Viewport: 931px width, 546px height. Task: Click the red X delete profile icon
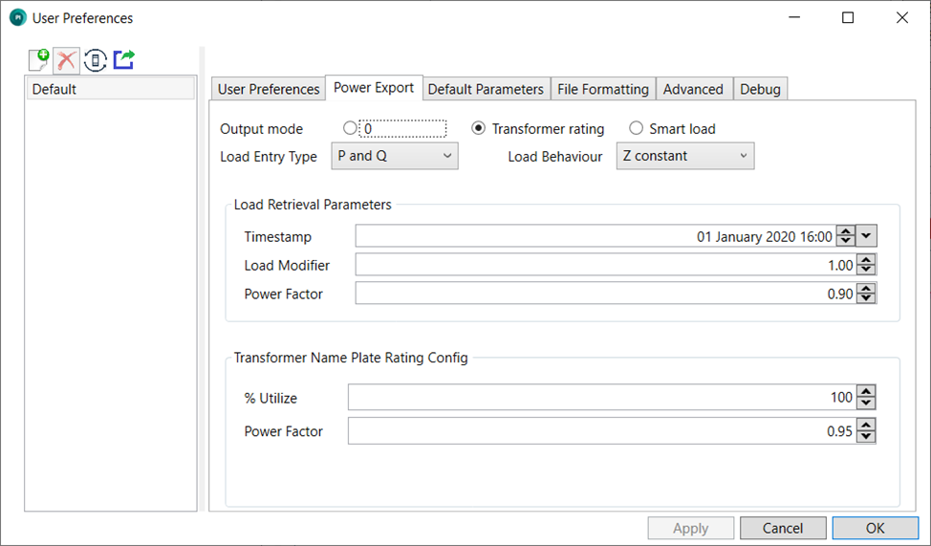[x=67, y=60]
